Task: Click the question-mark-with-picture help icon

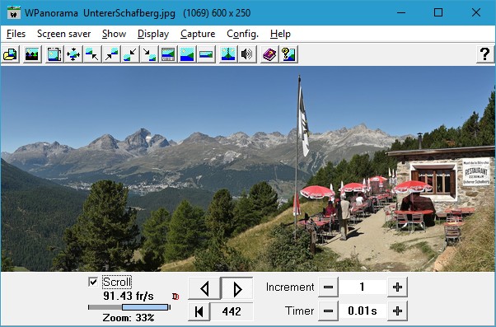Action: click(x=288, y=54)
